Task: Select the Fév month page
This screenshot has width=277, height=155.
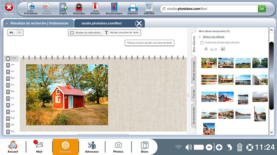Action: coord(11,71)
